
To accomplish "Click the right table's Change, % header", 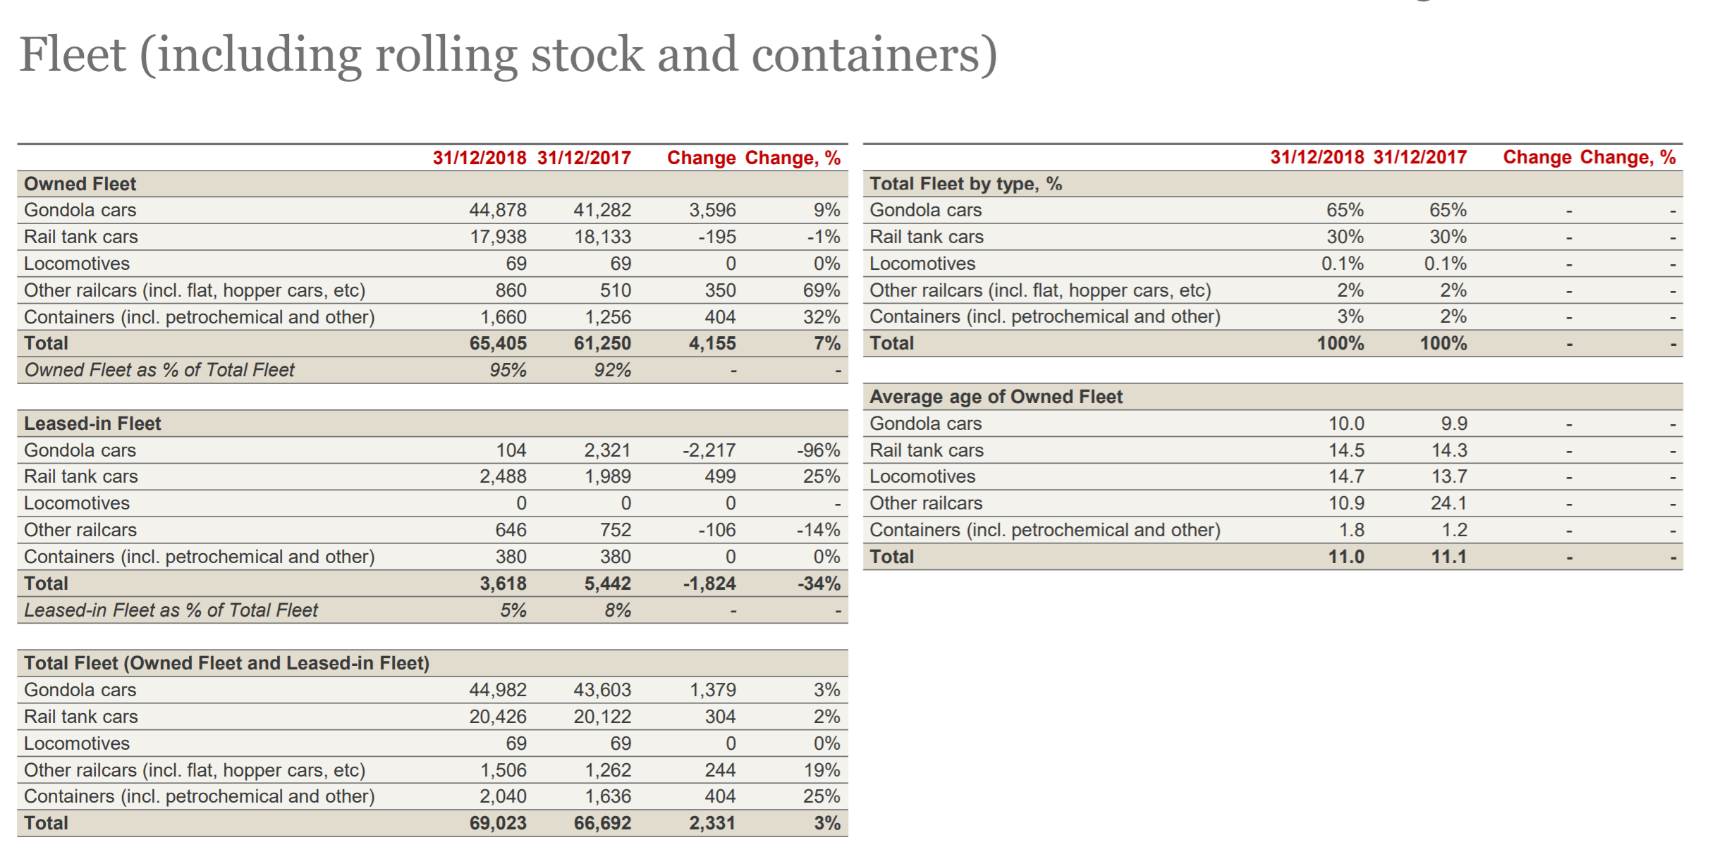I will (1628, 157).
